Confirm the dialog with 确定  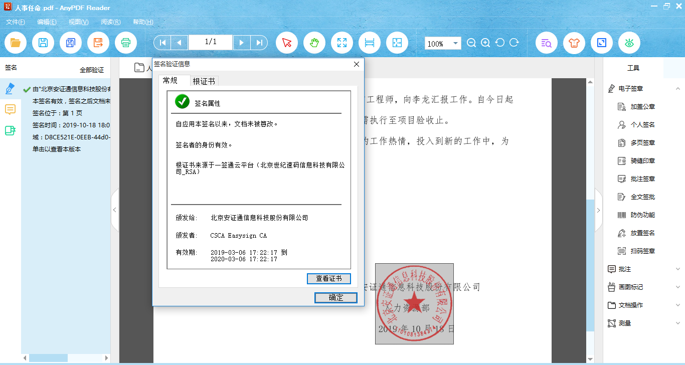point(335,298)
